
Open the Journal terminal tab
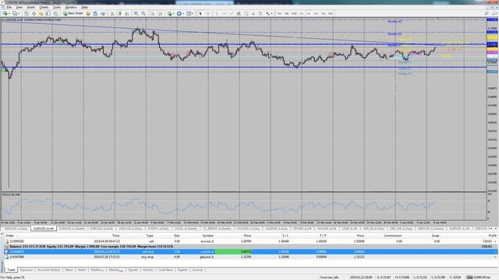click(x=197, y=270)
